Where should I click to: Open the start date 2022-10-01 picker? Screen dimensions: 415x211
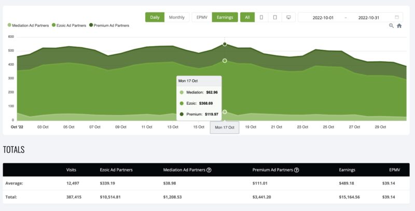tap(324, 18)
